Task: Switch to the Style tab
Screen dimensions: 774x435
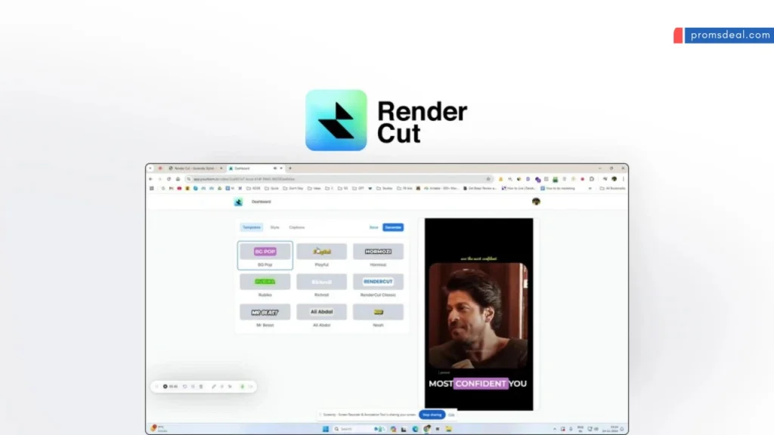Action: click(275, 227)
